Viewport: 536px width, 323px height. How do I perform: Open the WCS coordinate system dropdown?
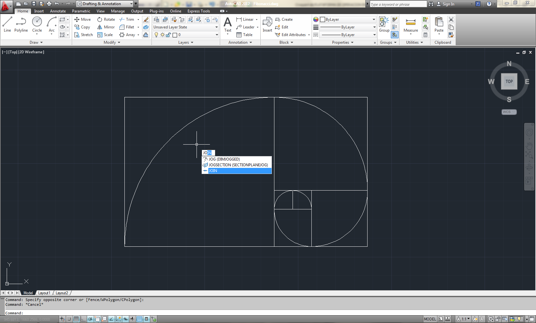click(509, 112)
